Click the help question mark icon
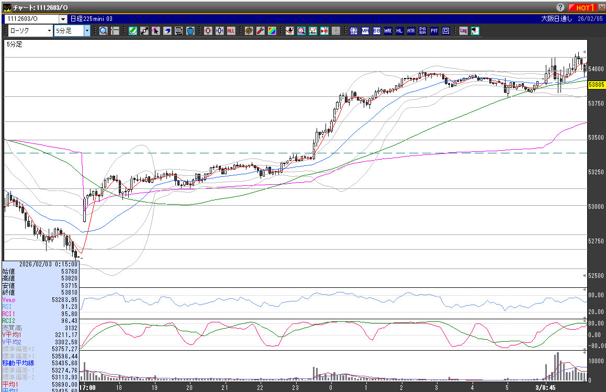 pos(560,8)
